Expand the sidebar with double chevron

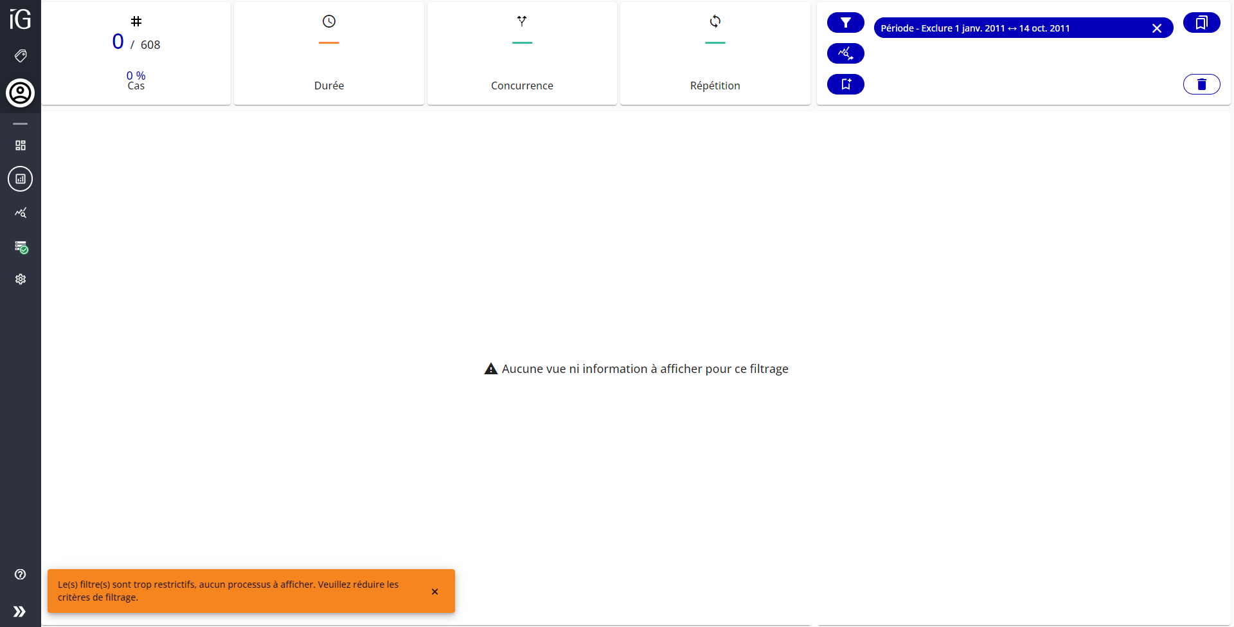[x=20, y=611]
